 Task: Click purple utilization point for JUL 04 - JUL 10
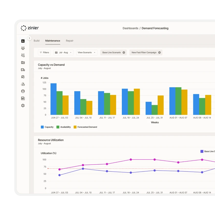[83, 169]
